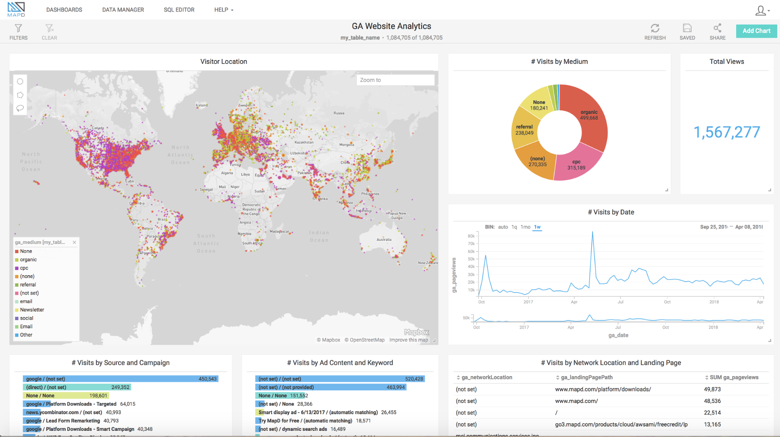This screenshot has height=437, width=780.
Task: Open the Share icon
Action: (717, 28)
